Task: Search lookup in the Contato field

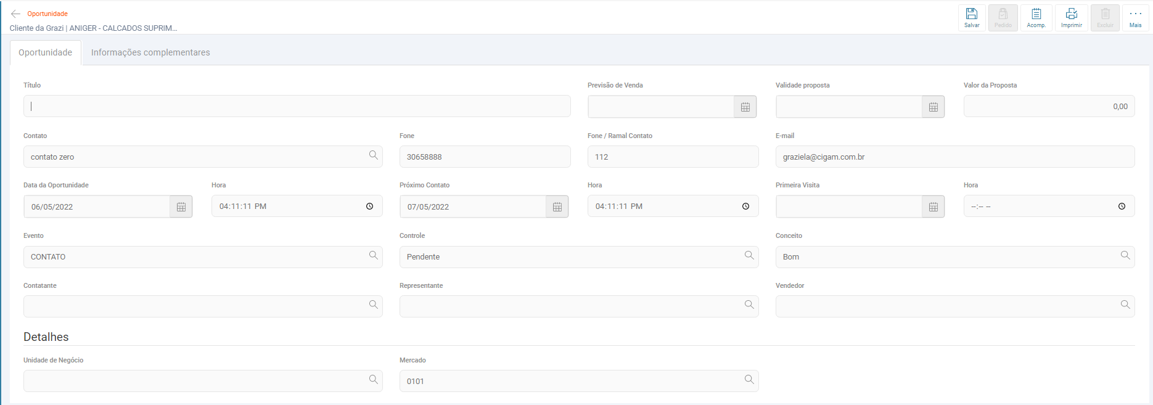Action: pyautogui.click(x=373, y=155)
